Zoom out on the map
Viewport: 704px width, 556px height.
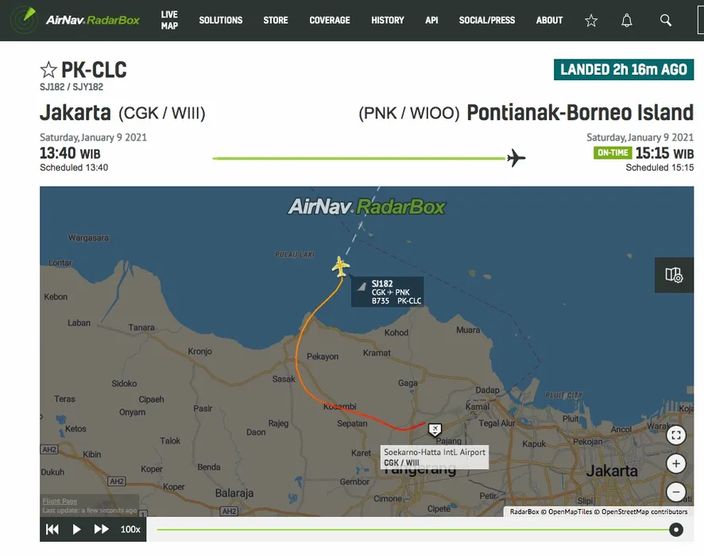pyautogui.click(x=675, y=492)
